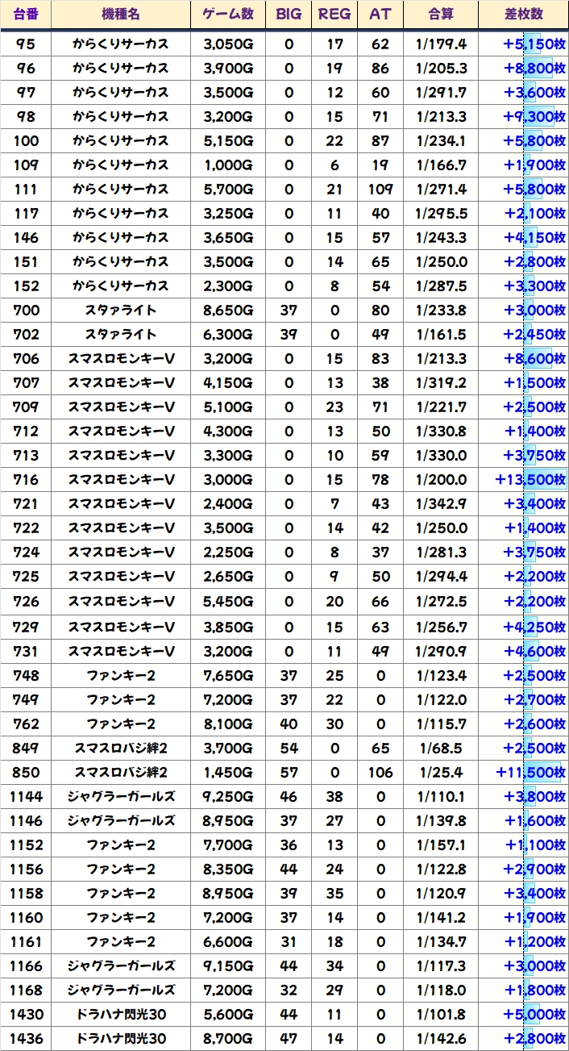Click the 差枚数 column header

coord(523,15)
